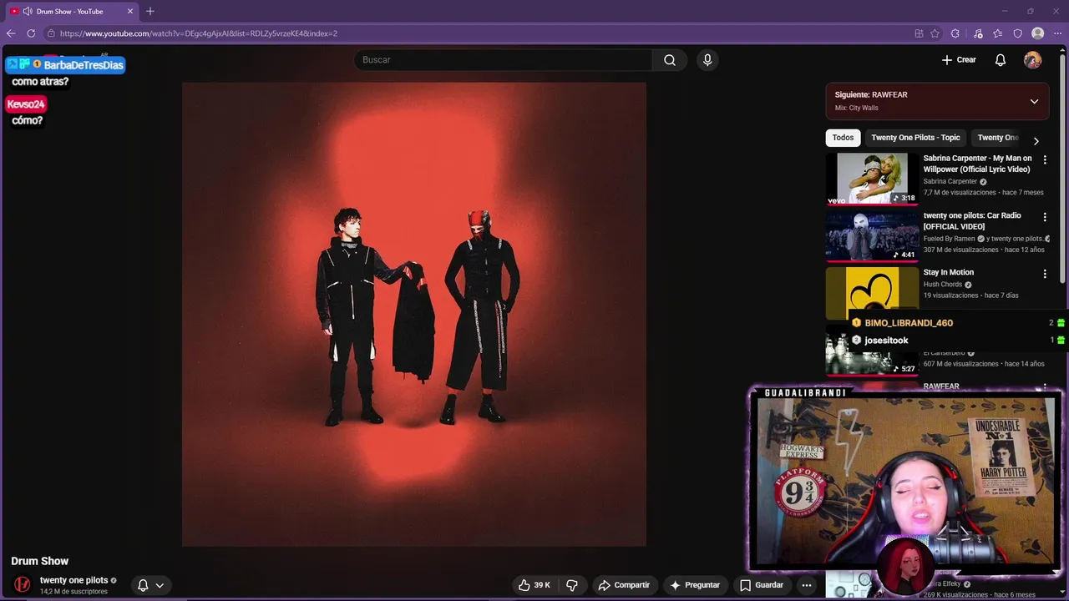
Task: Show more filter chips with right arrow
Action: [x=1036, y=140]
